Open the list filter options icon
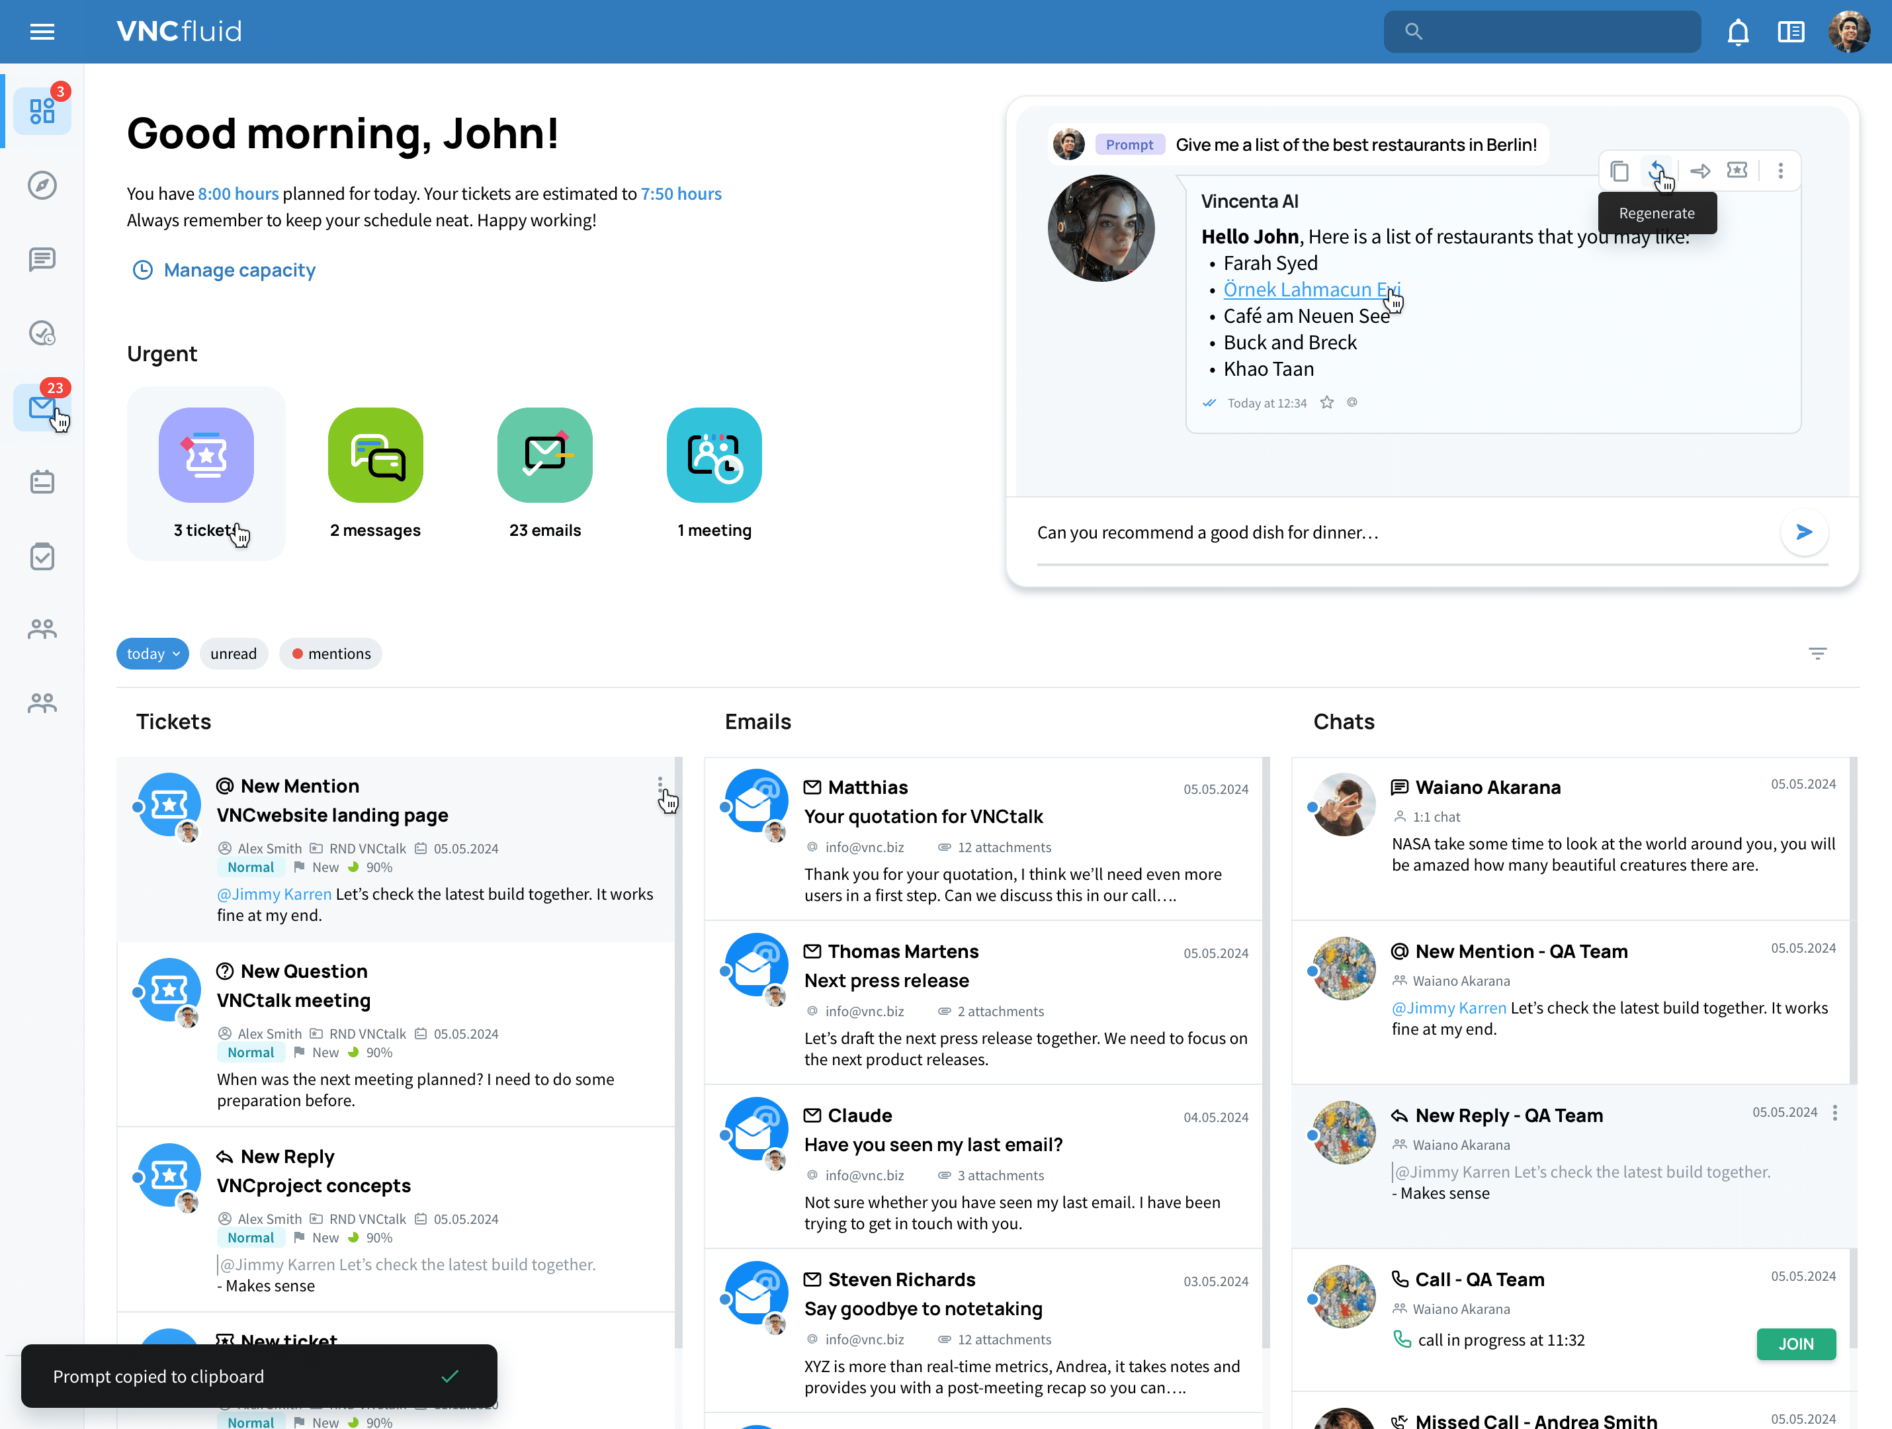Image resolution: width=1892 pixels, height=1429 pixels. (1818, 654)
